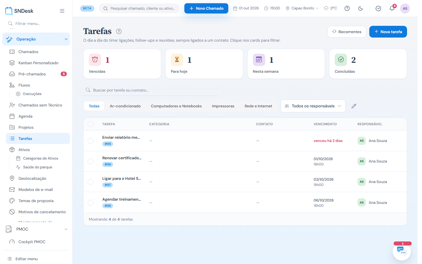Select the Todas category tab

[x=94, y=106]
